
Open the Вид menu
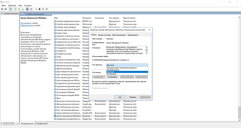(x=20, y=5)
